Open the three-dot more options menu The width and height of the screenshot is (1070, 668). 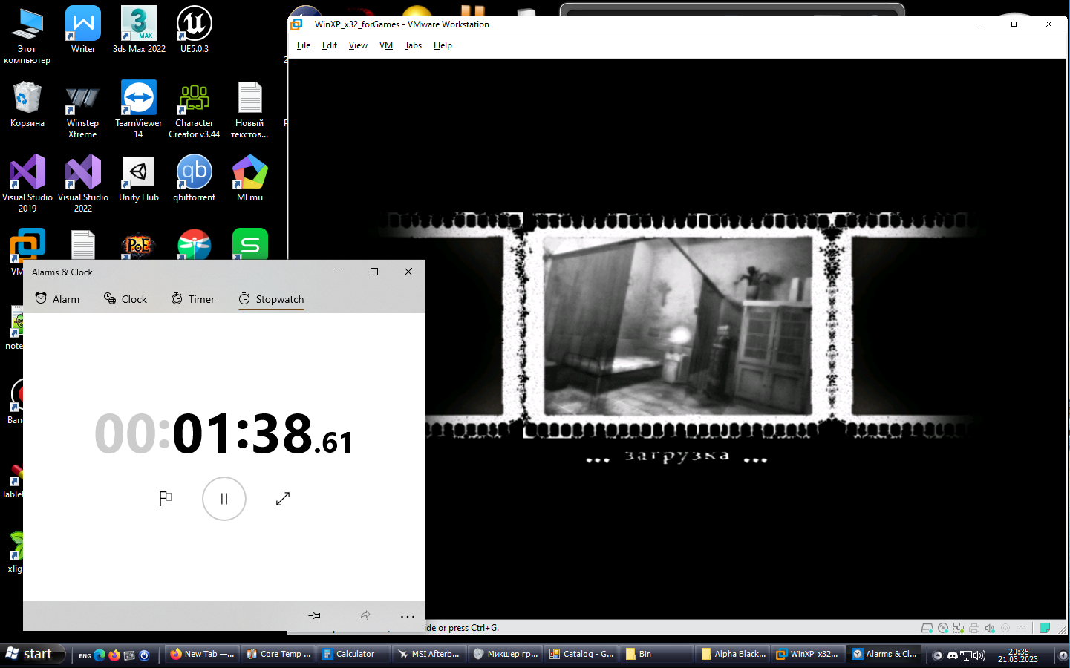(x=407, y=616)
